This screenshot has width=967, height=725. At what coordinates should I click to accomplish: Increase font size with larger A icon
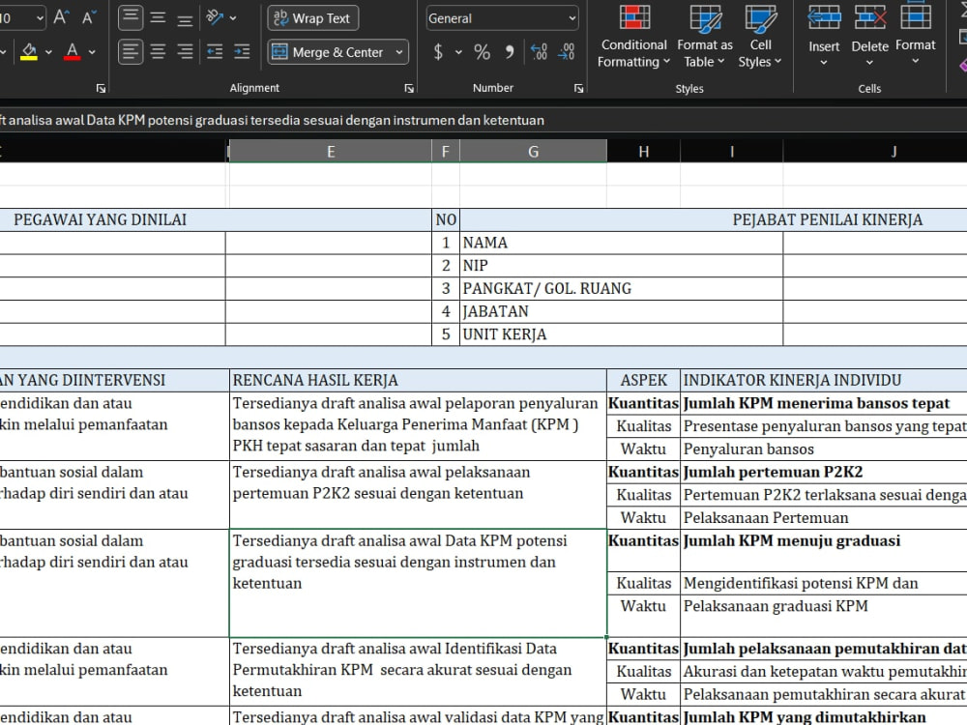pos(60,17)
